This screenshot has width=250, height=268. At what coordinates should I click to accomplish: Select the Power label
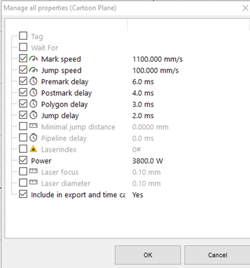coord(41,161)
